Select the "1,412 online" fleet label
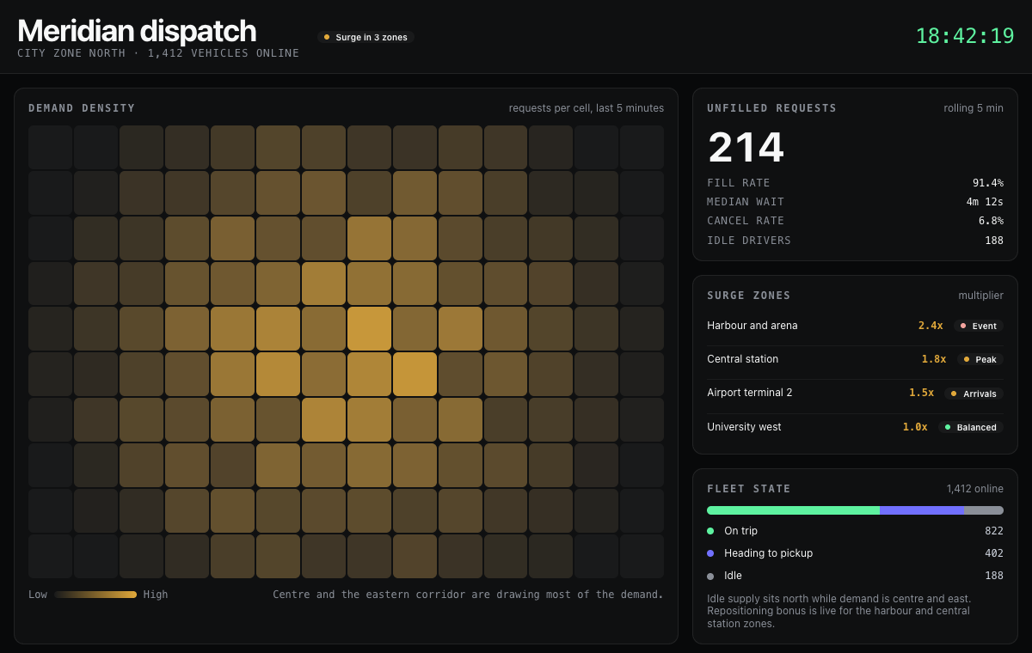 click(x=975, y=489)
